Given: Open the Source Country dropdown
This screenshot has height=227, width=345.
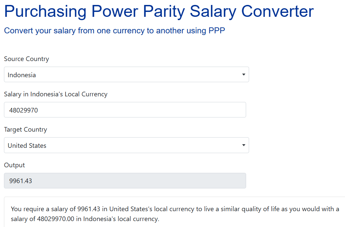Looking at the screenshot, I should pyautogui.click(x=126, y=75).
